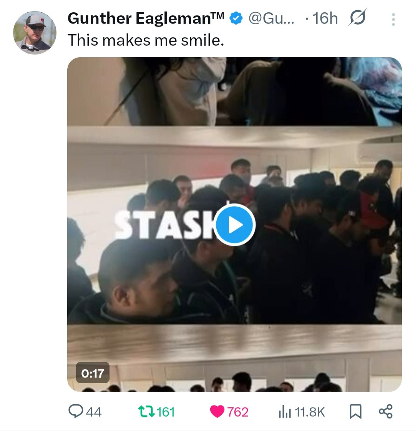This screenshot has width=415, height=432.
Task: Play the video with the blue button
Action: tap(235, 225)
